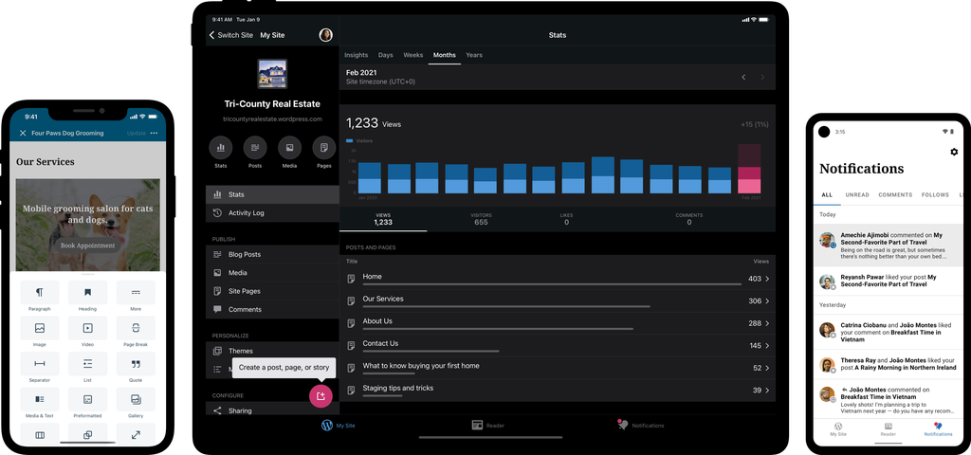Choose the Quote block icon
The height and width of the screenshot is (455, 971).
click(136, 364)
